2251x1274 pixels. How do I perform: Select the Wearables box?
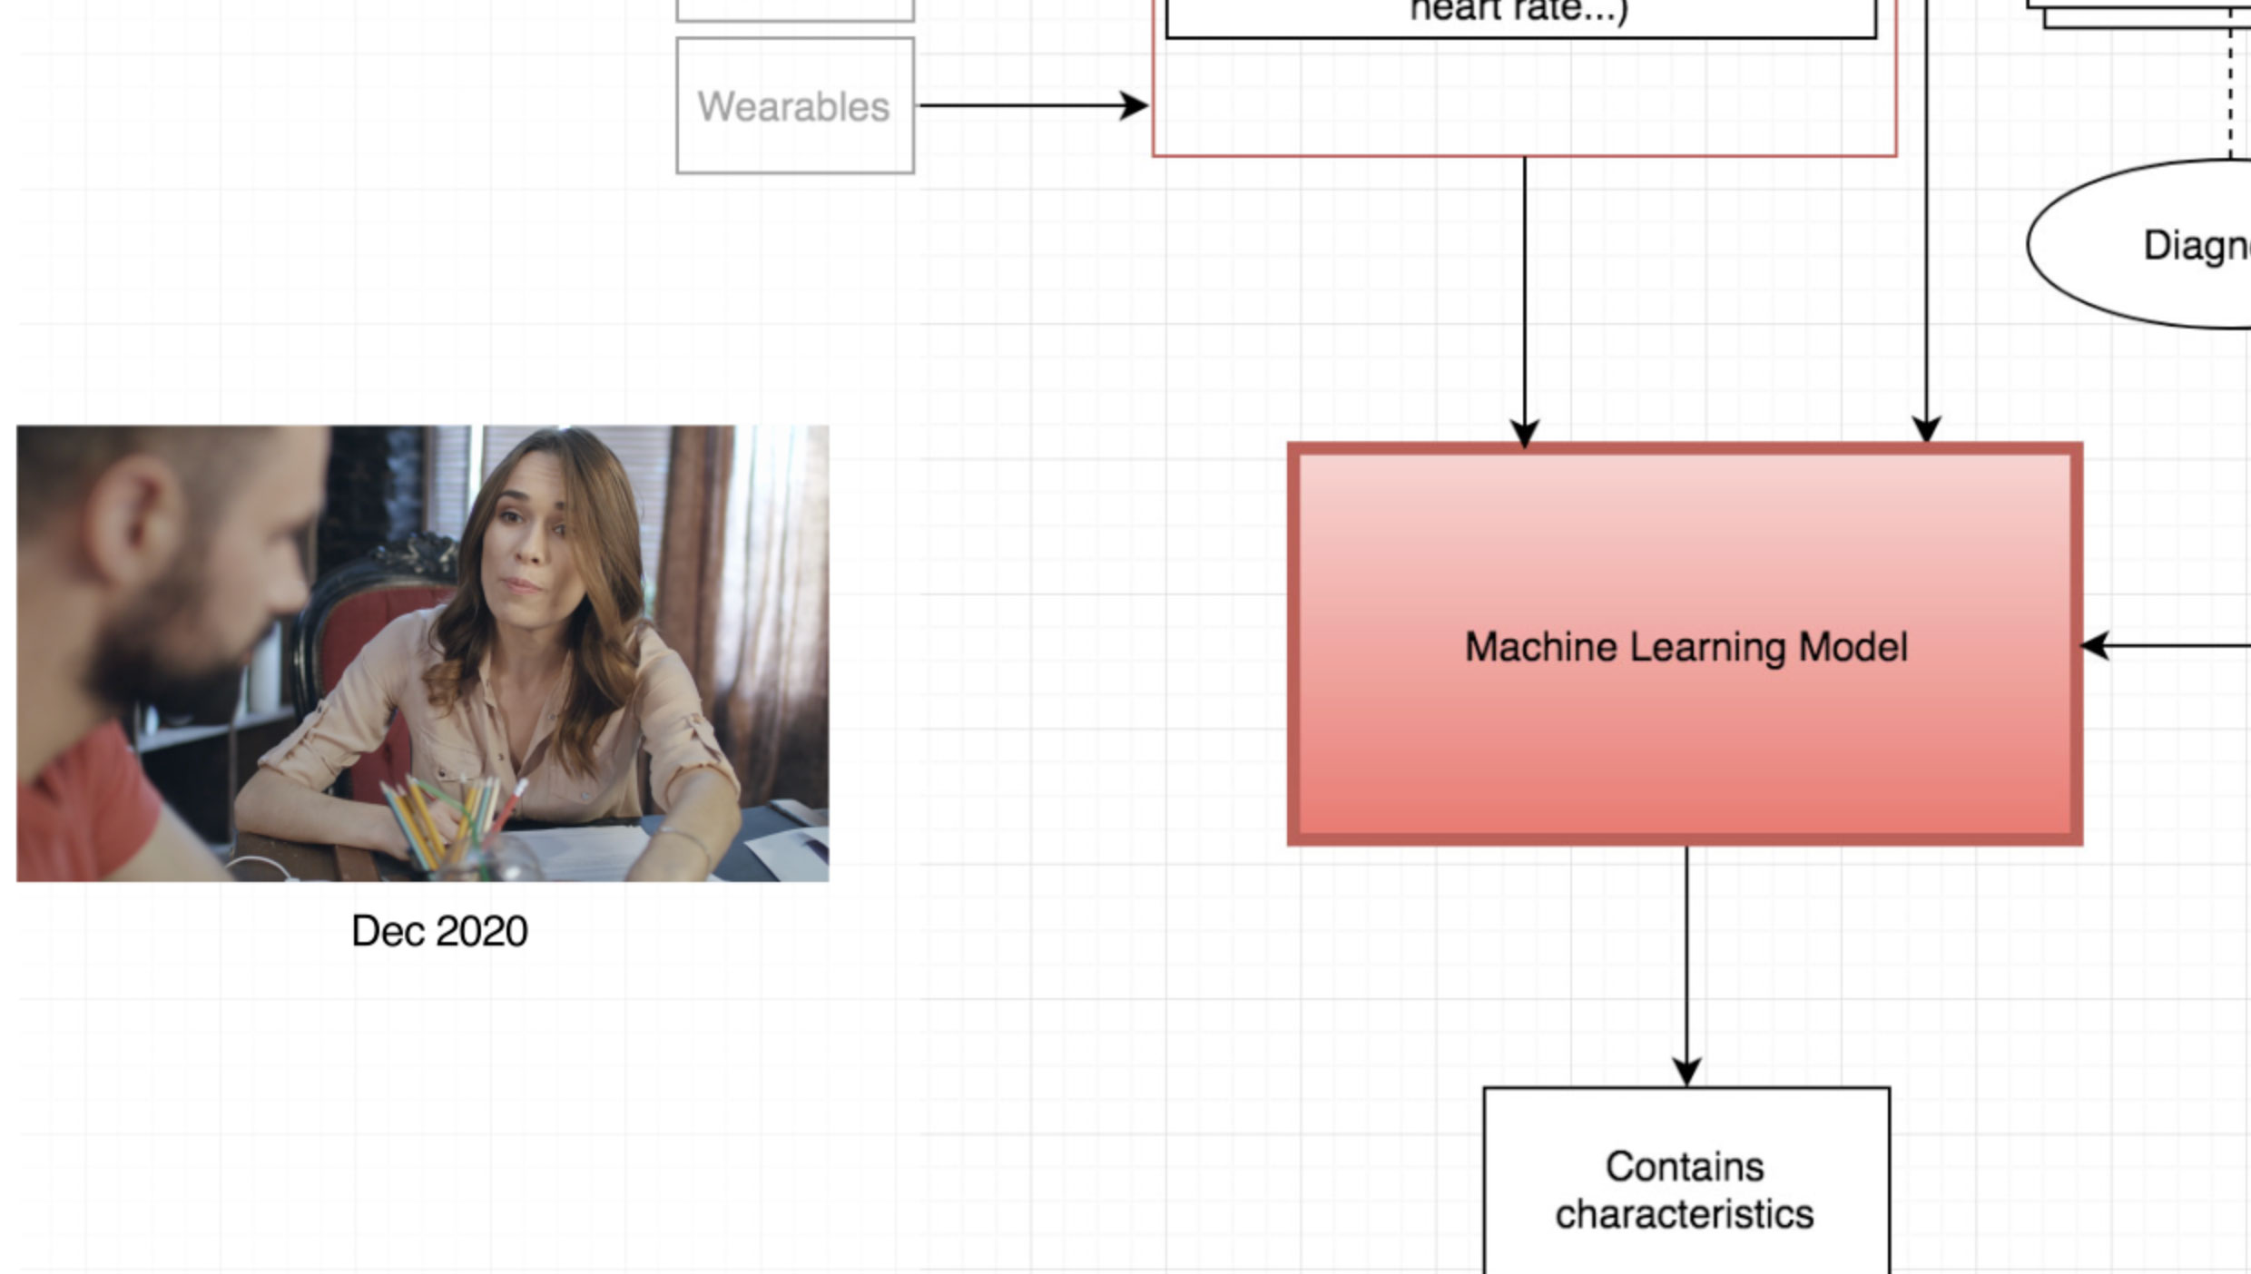point(794,106)
